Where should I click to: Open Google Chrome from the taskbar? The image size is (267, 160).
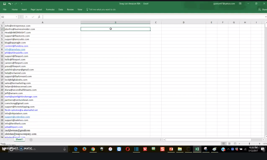click(x=93, y=149)
